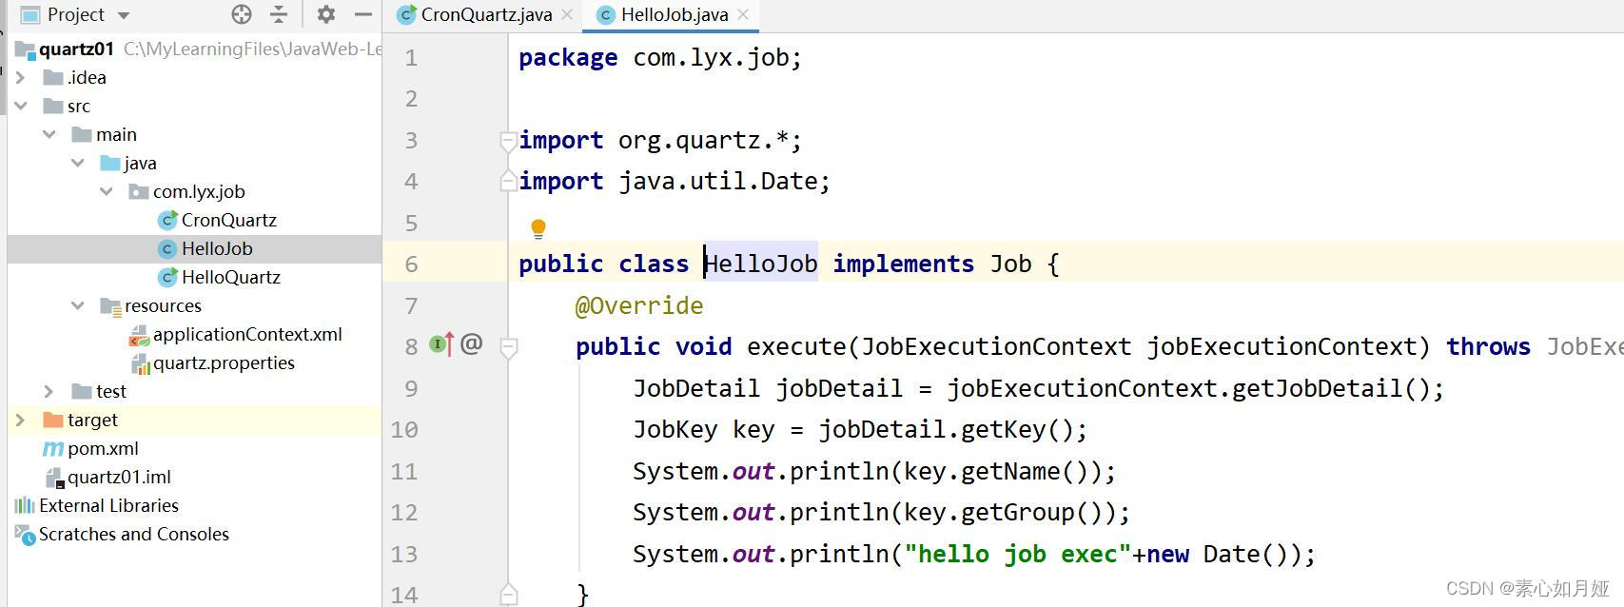
Task: Click the External Libraries icon
Action: 25,505
